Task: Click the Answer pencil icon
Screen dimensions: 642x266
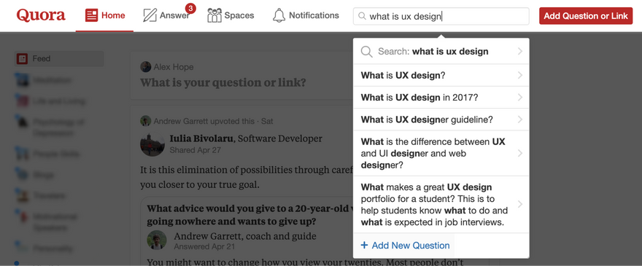Action: point(150,15)
